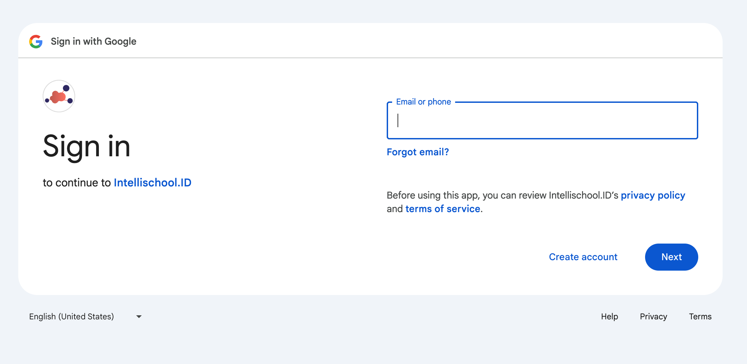The height and width of the screenshot is (364, 747).
Task: Click the large "Sign in" heading
Action: [x=87, y=146]
